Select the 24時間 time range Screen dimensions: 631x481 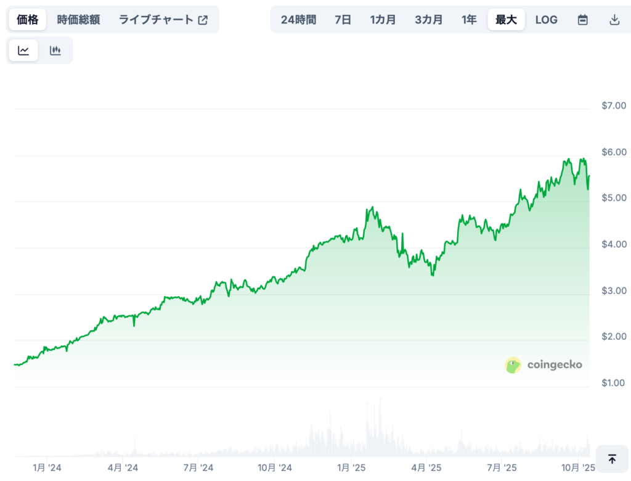click(298, 20)
